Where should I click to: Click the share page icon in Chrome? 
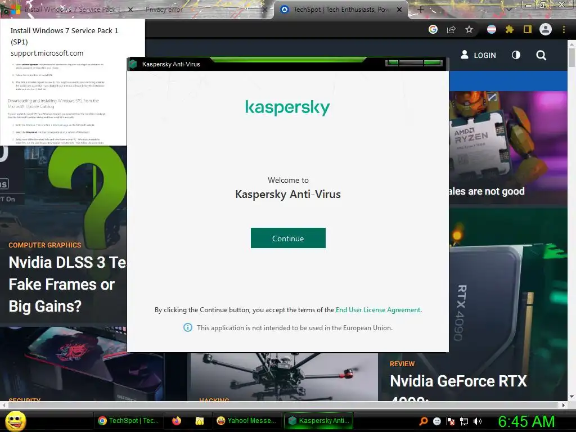pos(451,29)
